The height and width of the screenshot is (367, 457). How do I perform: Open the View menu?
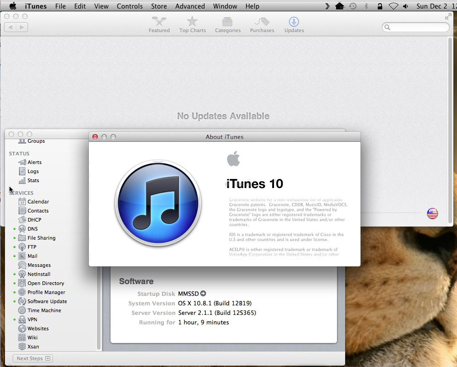(101, 6)
